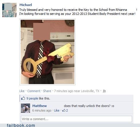Click the thumbs-up icon beside 9 people
The image size is (140, 127).
click(x=23, y=98)
